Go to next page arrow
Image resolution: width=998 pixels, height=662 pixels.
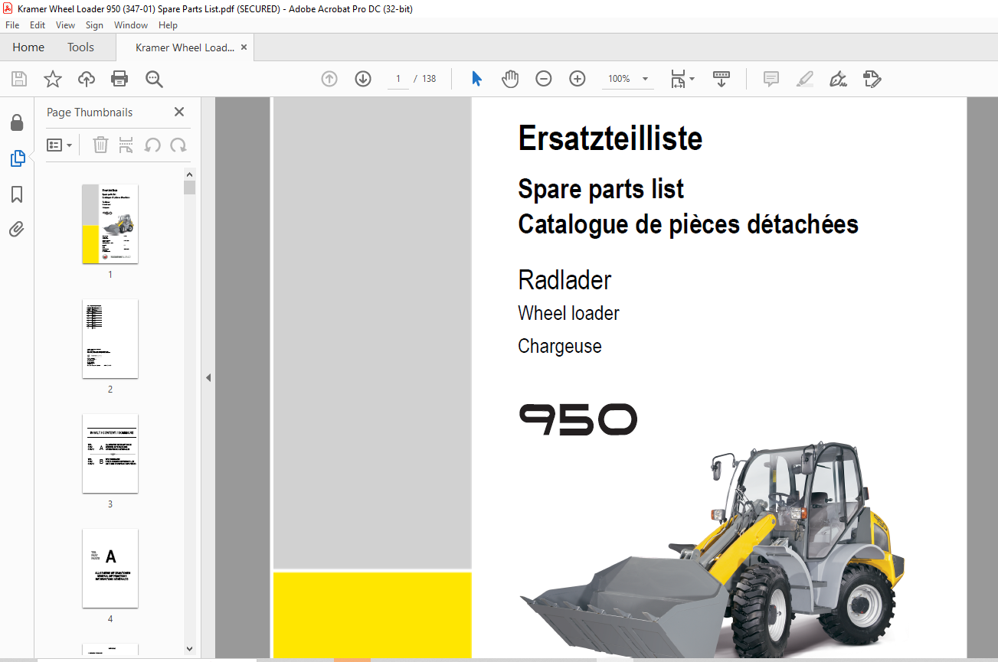tap(363, 79)
